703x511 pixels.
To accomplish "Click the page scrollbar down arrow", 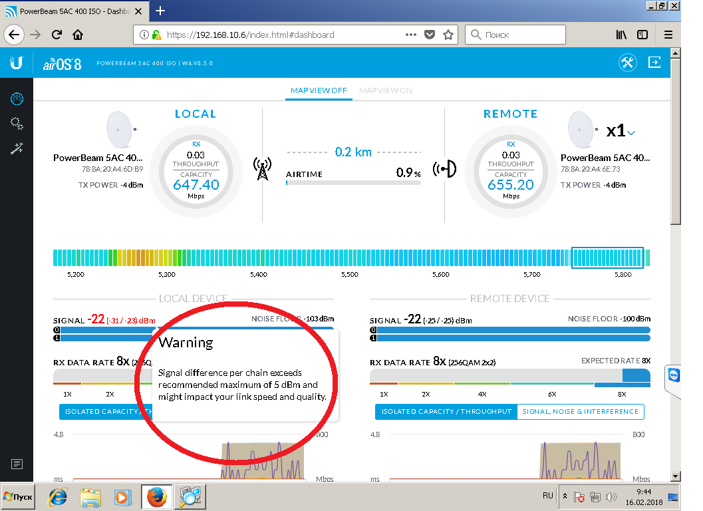I will click(x=675, y=476).
